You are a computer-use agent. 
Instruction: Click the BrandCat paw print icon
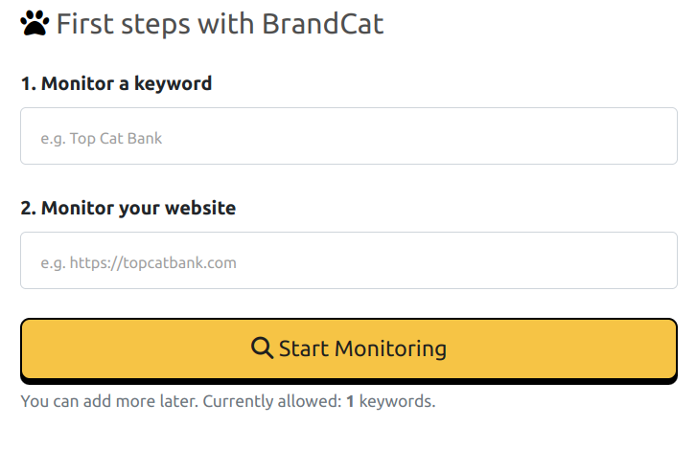[35, 23]
